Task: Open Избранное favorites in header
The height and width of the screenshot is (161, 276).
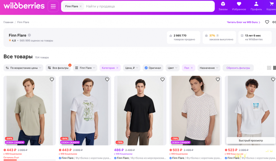Action: [x=239, y=6]
